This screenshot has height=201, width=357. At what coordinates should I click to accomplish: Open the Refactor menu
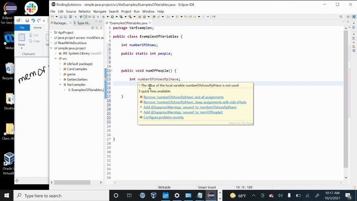pyautogui.click(x=84, y=11)
